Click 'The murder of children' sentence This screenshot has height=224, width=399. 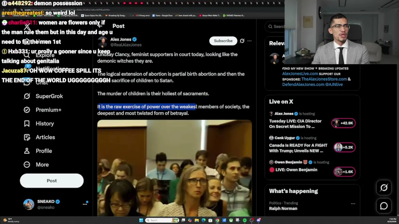pos(153,94)
